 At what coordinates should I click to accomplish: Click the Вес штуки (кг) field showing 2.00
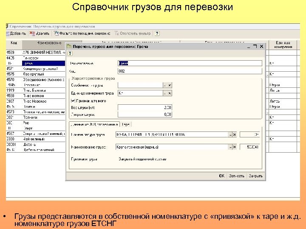point(145,107)
